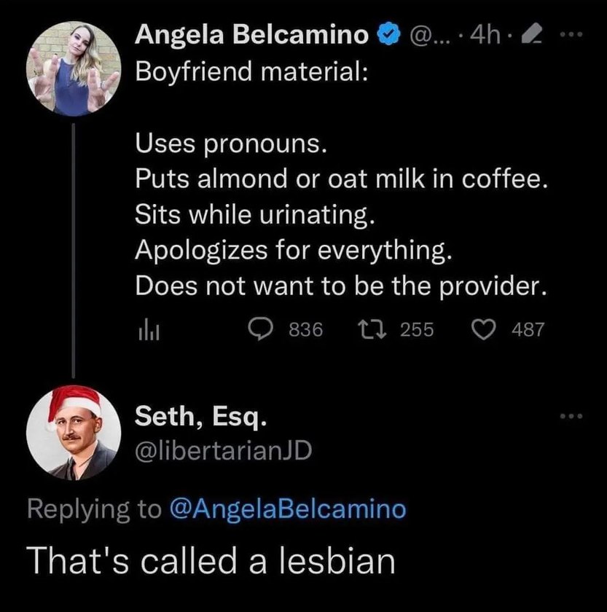Screen dimensions: 607x612
Task: Click the 'That's called a lesbian' reply text
Action: pos(211,560)
